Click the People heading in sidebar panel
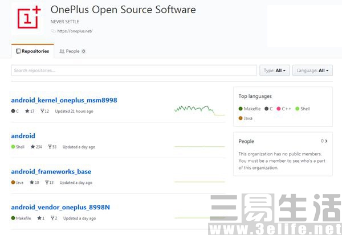 point(246,141)
